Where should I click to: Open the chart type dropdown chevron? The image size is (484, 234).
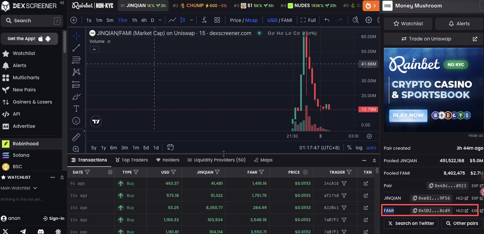[x=191, y=20]
